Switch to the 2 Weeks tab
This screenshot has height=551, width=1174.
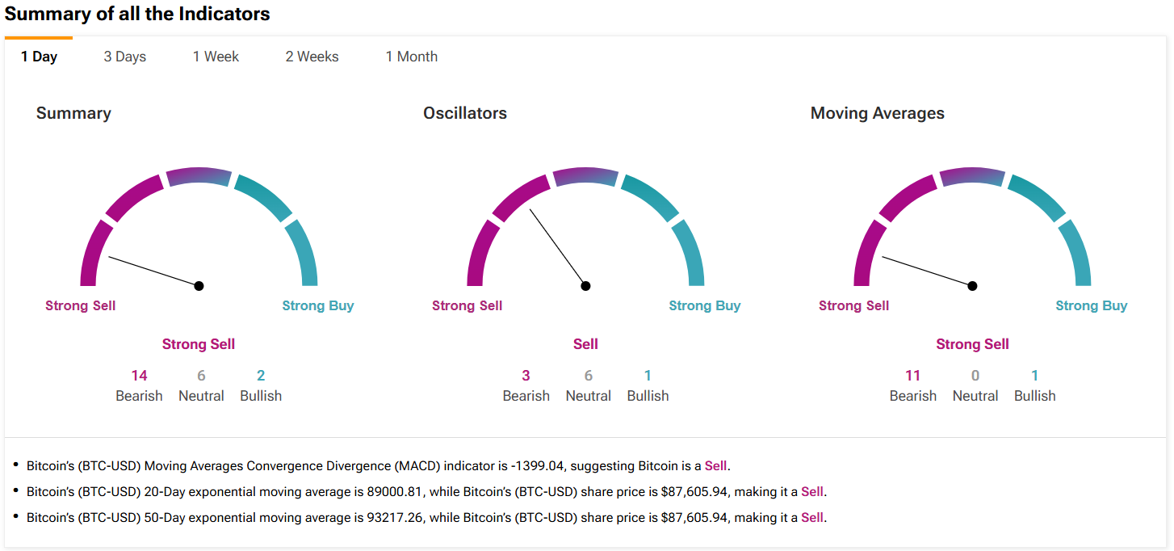tap(312, 57)
